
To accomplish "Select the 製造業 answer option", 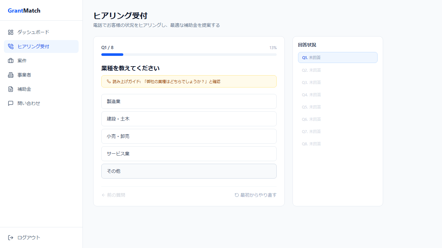I will (189, 101).
